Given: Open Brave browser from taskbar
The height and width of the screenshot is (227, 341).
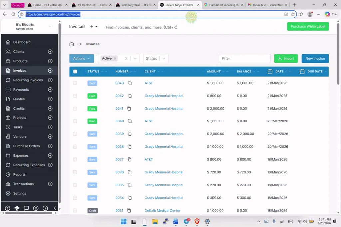Looking at the screenshot, I should 197,221.
